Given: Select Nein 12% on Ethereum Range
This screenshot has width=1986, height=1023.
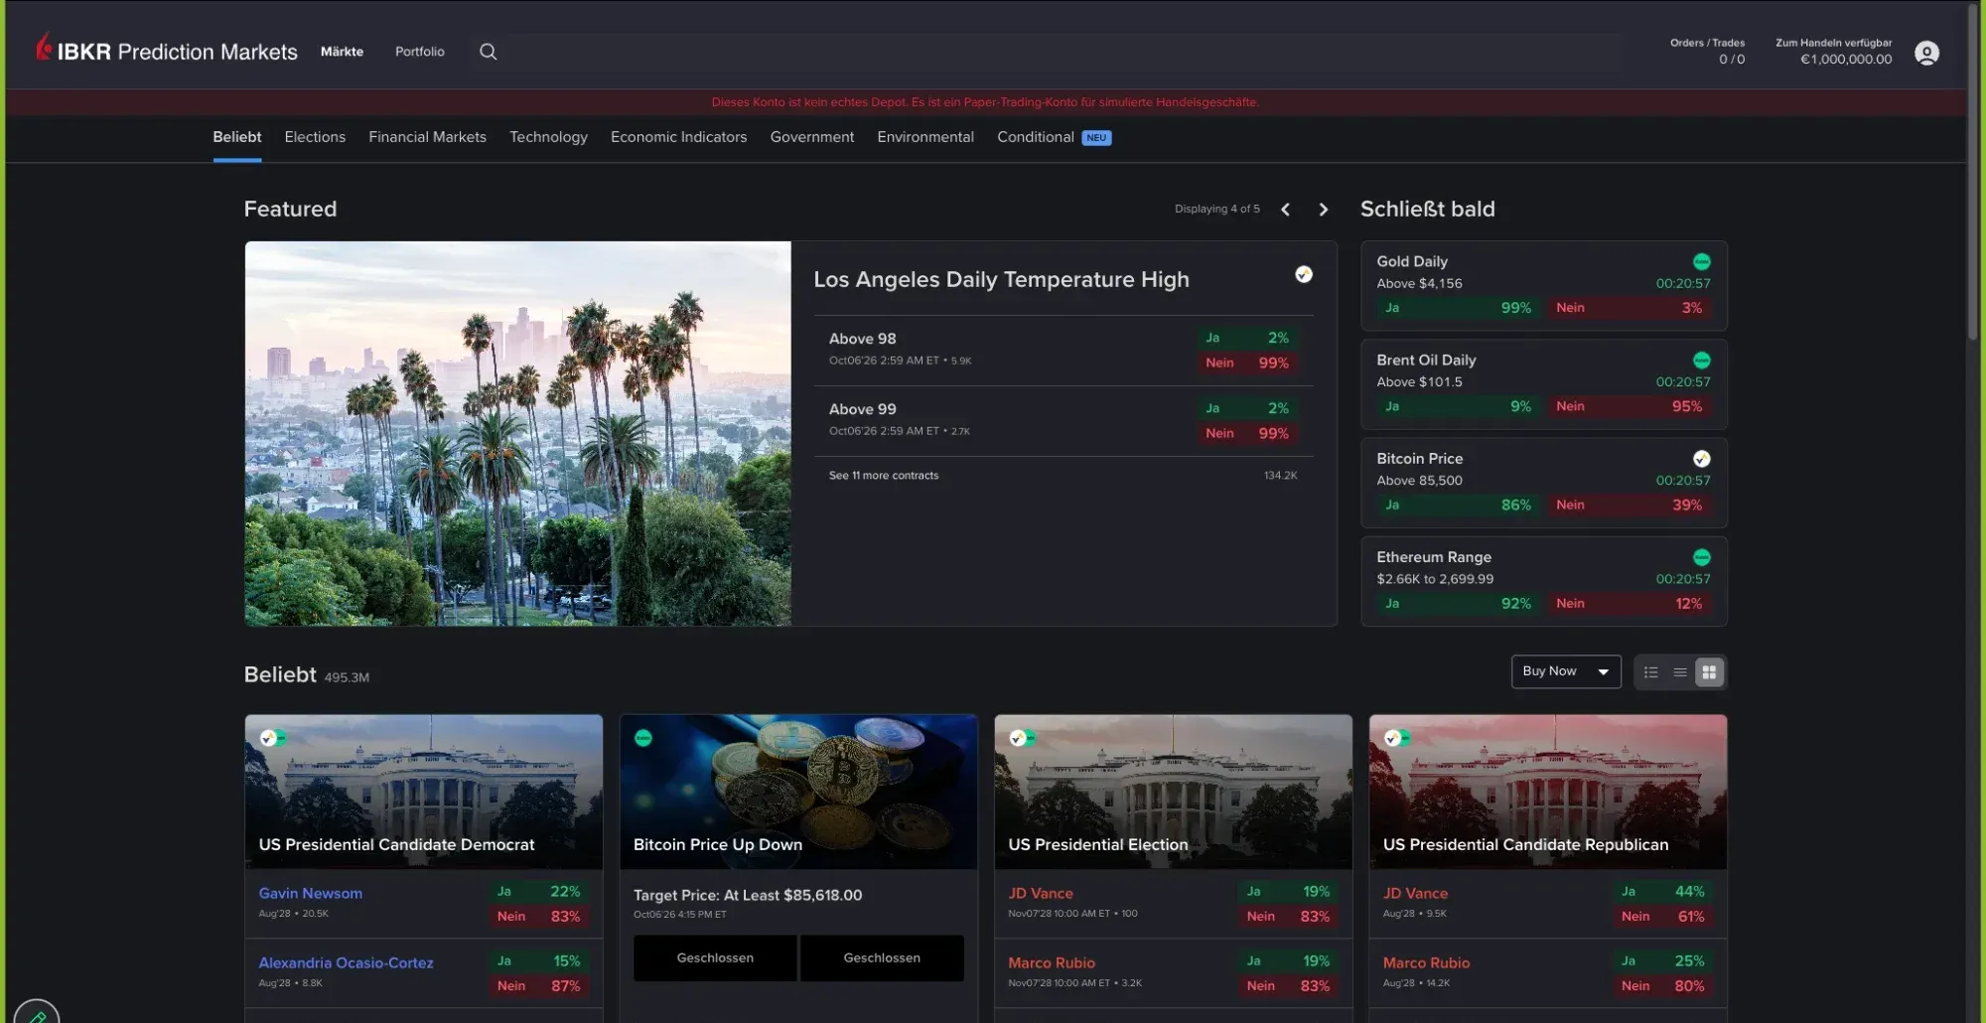Looking at the screenshot, I should 1629,603.
